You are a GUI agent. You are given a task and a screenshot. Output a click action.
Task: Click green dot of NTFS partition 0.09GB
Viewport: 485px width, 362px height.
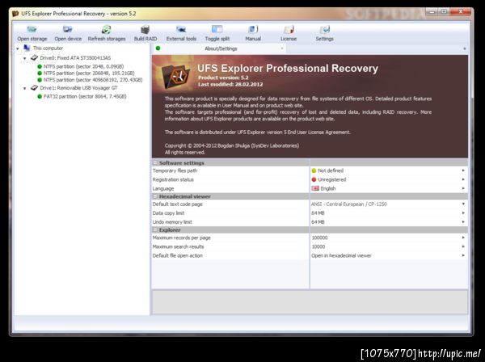coord(40,66)
